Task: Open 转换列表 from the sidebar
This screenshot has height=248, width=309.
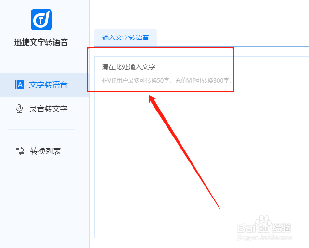Action: 45,151
